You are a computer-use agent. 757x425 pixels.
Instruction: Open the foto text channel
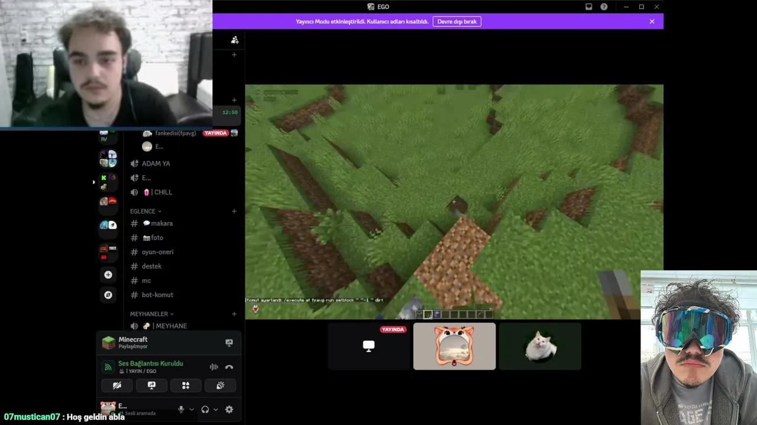coord(183,238)
